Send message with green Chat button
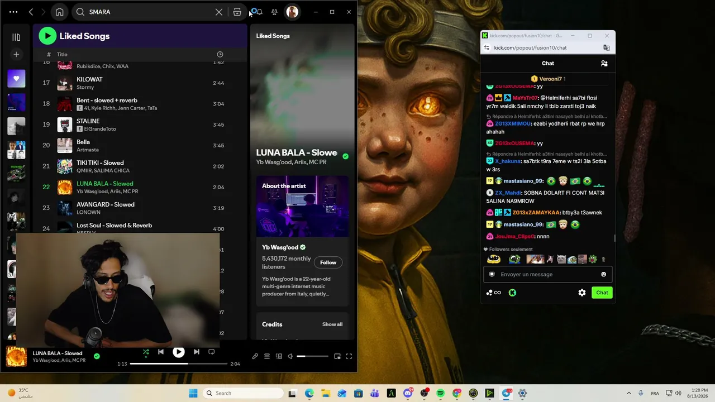The width and height of the screenshot is (715, 402). tap(602, 293)
